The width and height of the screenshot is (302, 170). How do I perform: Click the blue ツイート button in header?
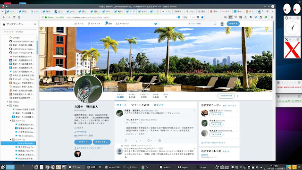click(x=233, y=24)
